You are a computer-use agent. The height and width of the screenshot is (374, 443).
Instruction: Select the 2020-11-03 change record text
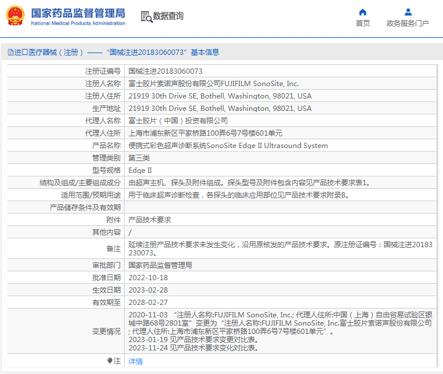click(280, 323)
